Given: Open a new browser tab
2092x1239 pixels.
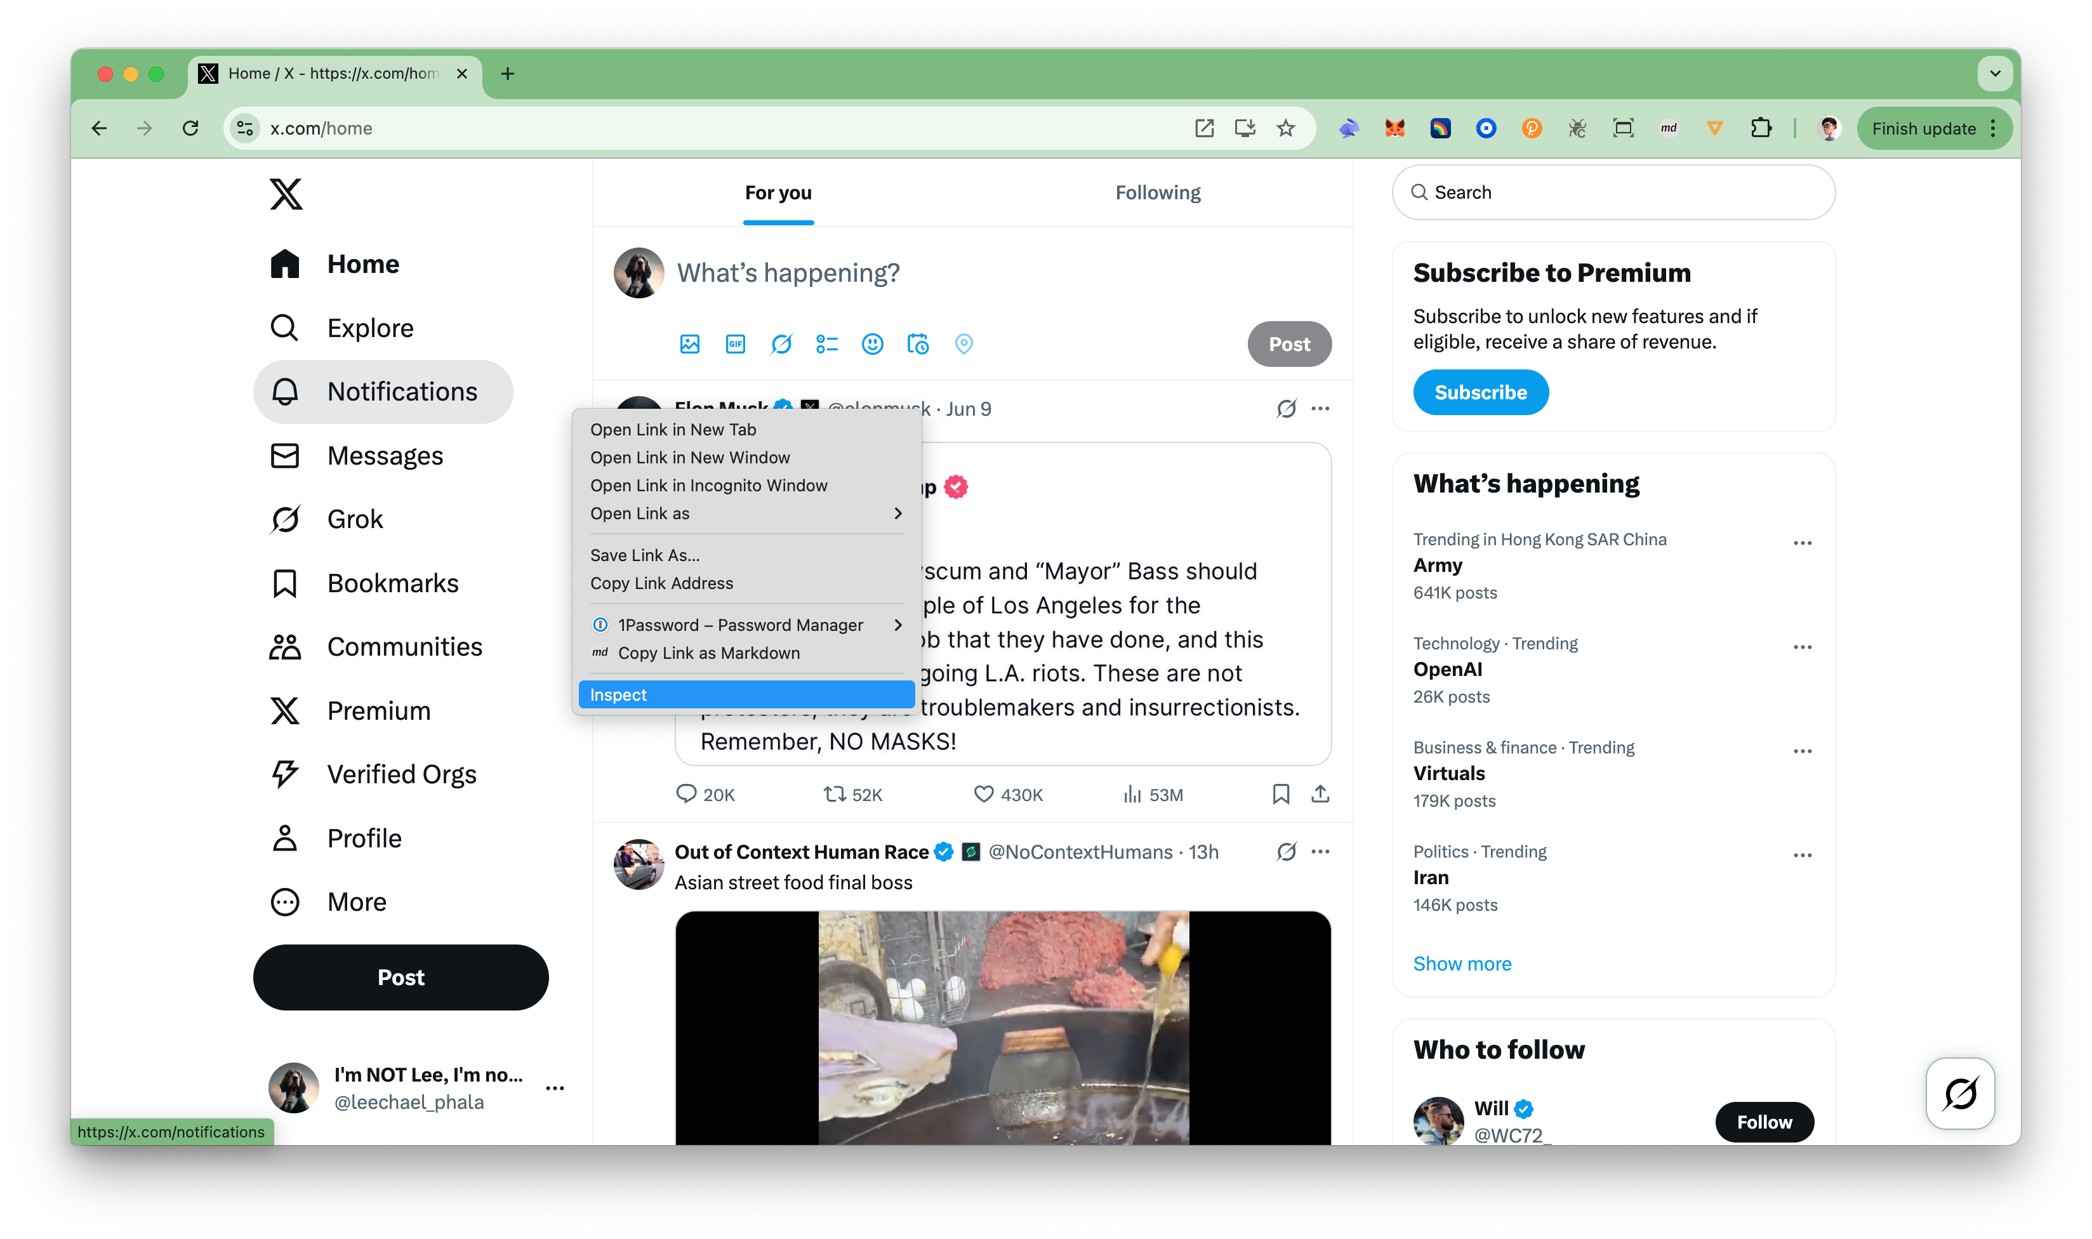Looking at the screenshot, I should click(x=508, y=74).
